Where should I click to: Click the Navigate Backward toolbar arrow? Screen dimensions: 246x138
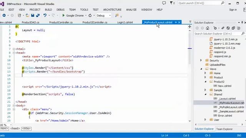[4, 15]
